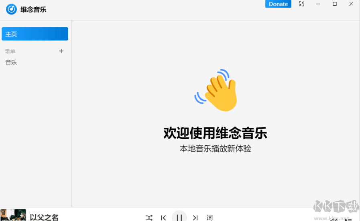Open the 音乐 playlist
The image size is (360, 221).
coord(11,62)
